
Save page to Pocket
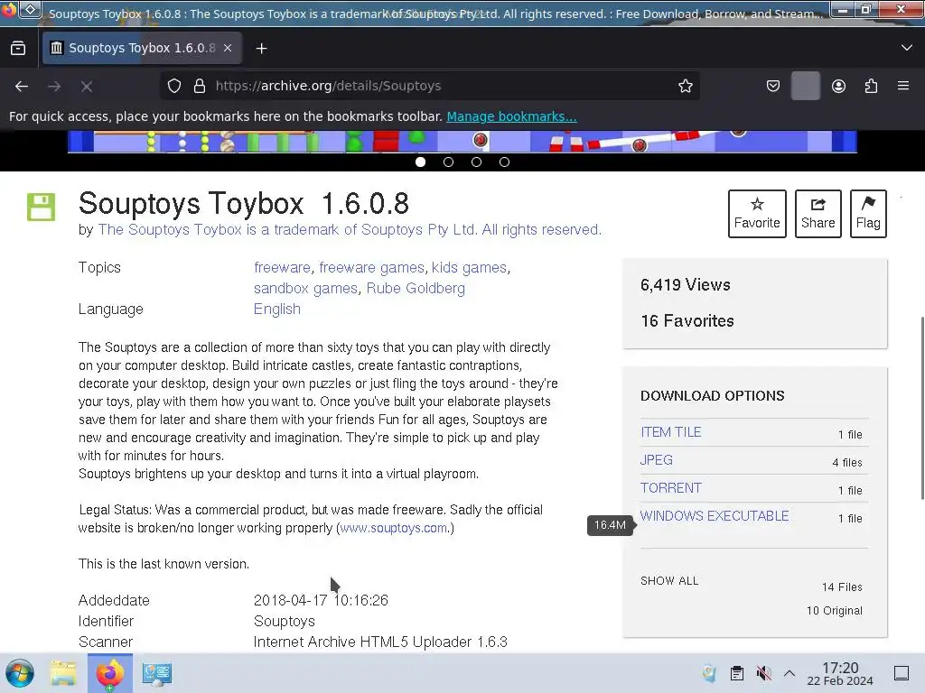773,86
